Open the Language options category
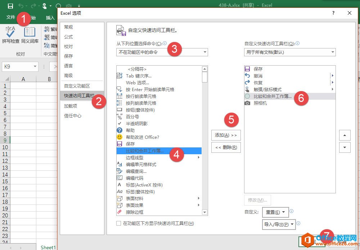The height and width of the screenshot is (250, 360). pos(68,66)
